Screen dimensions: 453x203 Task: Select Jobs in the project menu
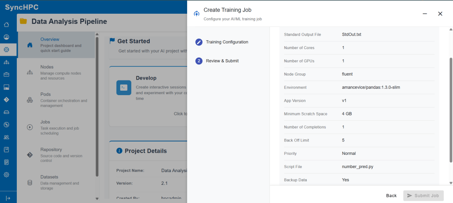pyautogui.click(x=45, y=122)
